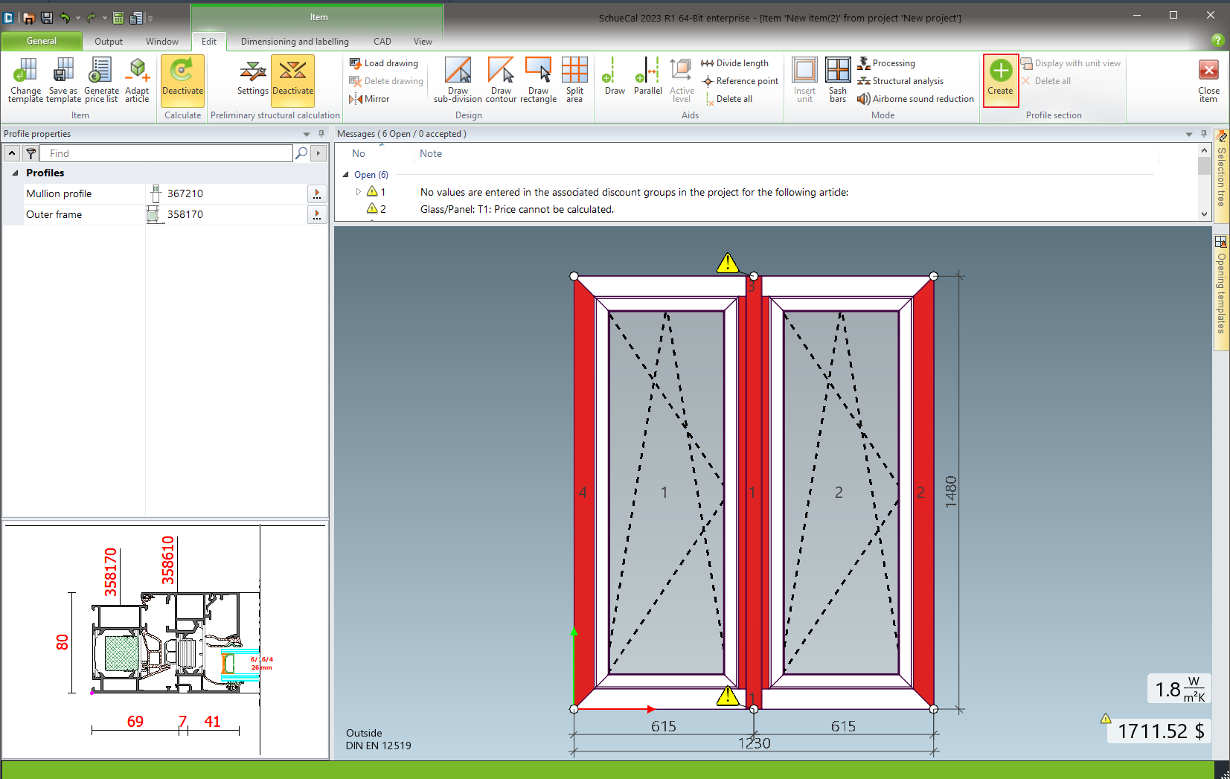
Task: Expand message number 1
Action: click(359, 192)
